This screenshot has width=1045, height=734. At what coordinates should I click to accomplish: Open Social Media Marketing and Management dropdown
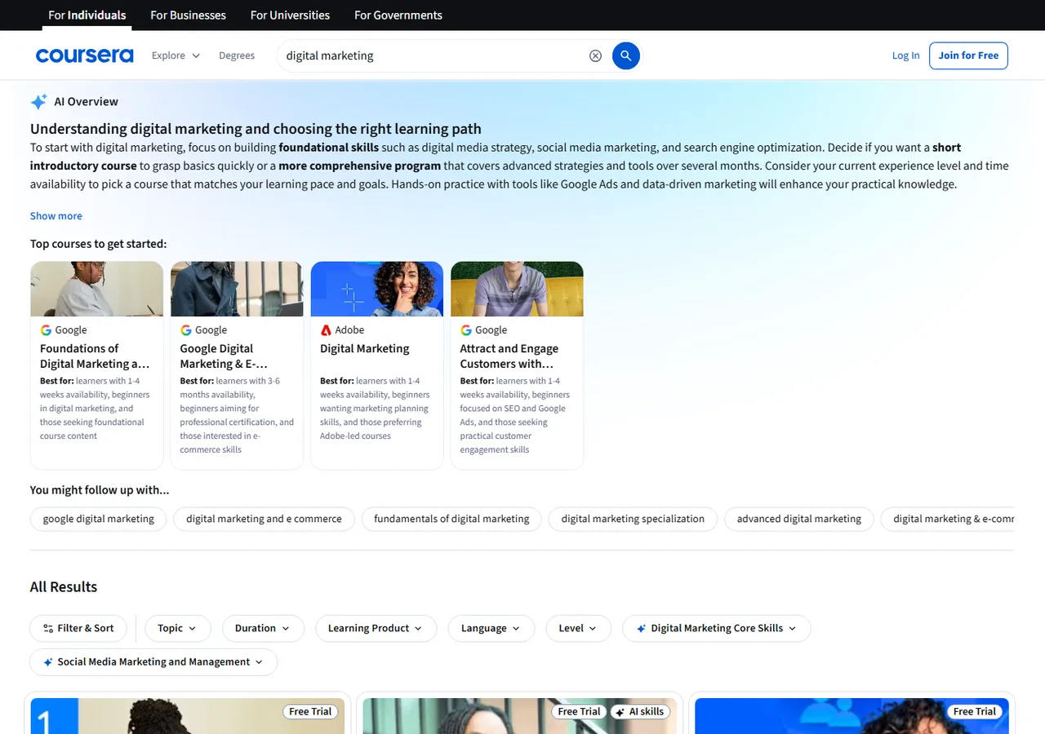pyautogui.click(x=153, y=662)
